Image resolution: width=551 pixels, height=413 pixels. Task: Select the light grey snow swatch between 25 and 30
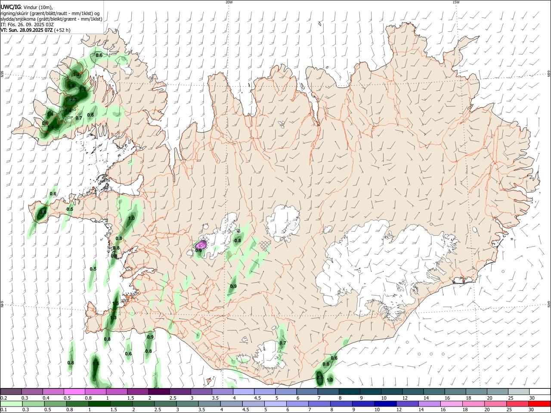519,391
